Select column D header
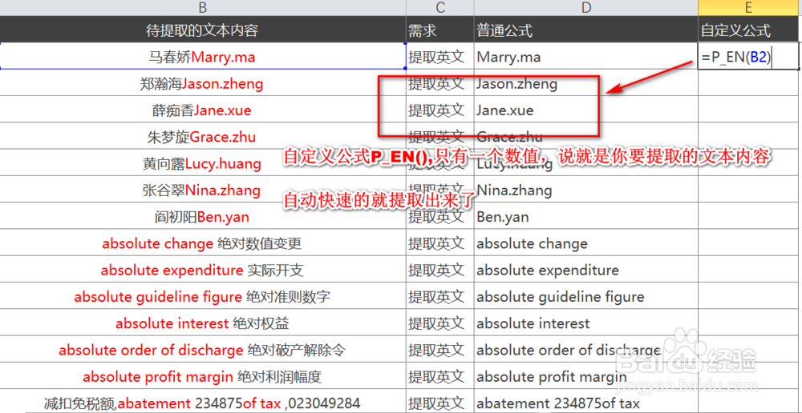The width and height of the screenshot is (802, 413). tap(586, 8)
